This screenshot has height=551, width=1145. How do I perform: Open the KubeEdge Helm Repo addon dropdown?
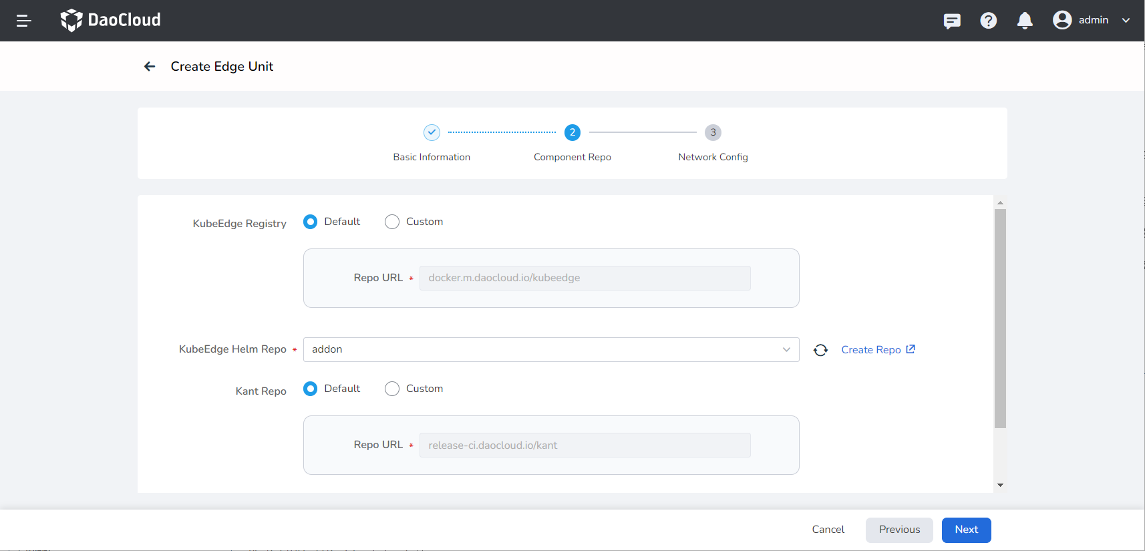(551, 349)
